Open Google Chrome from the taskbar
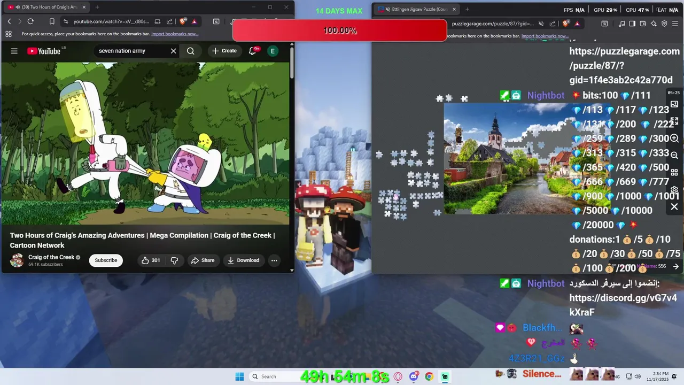Viewport: 684px width, 385px height. 429,376
